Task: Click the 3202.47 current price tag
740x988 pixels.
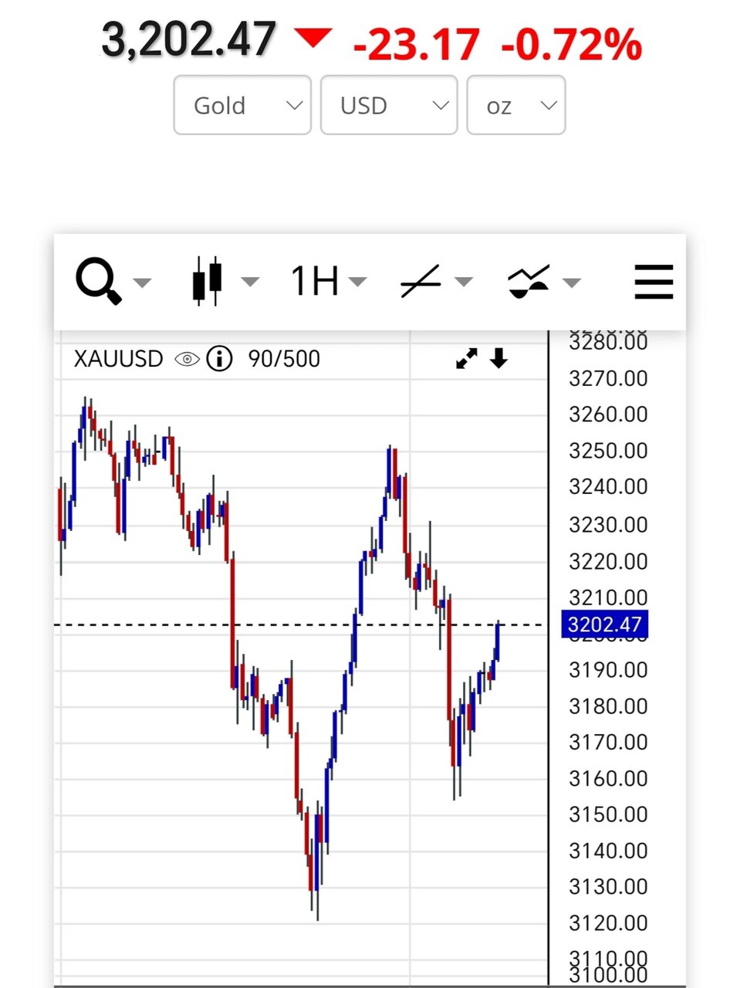Action: click(x=604, y=624)
